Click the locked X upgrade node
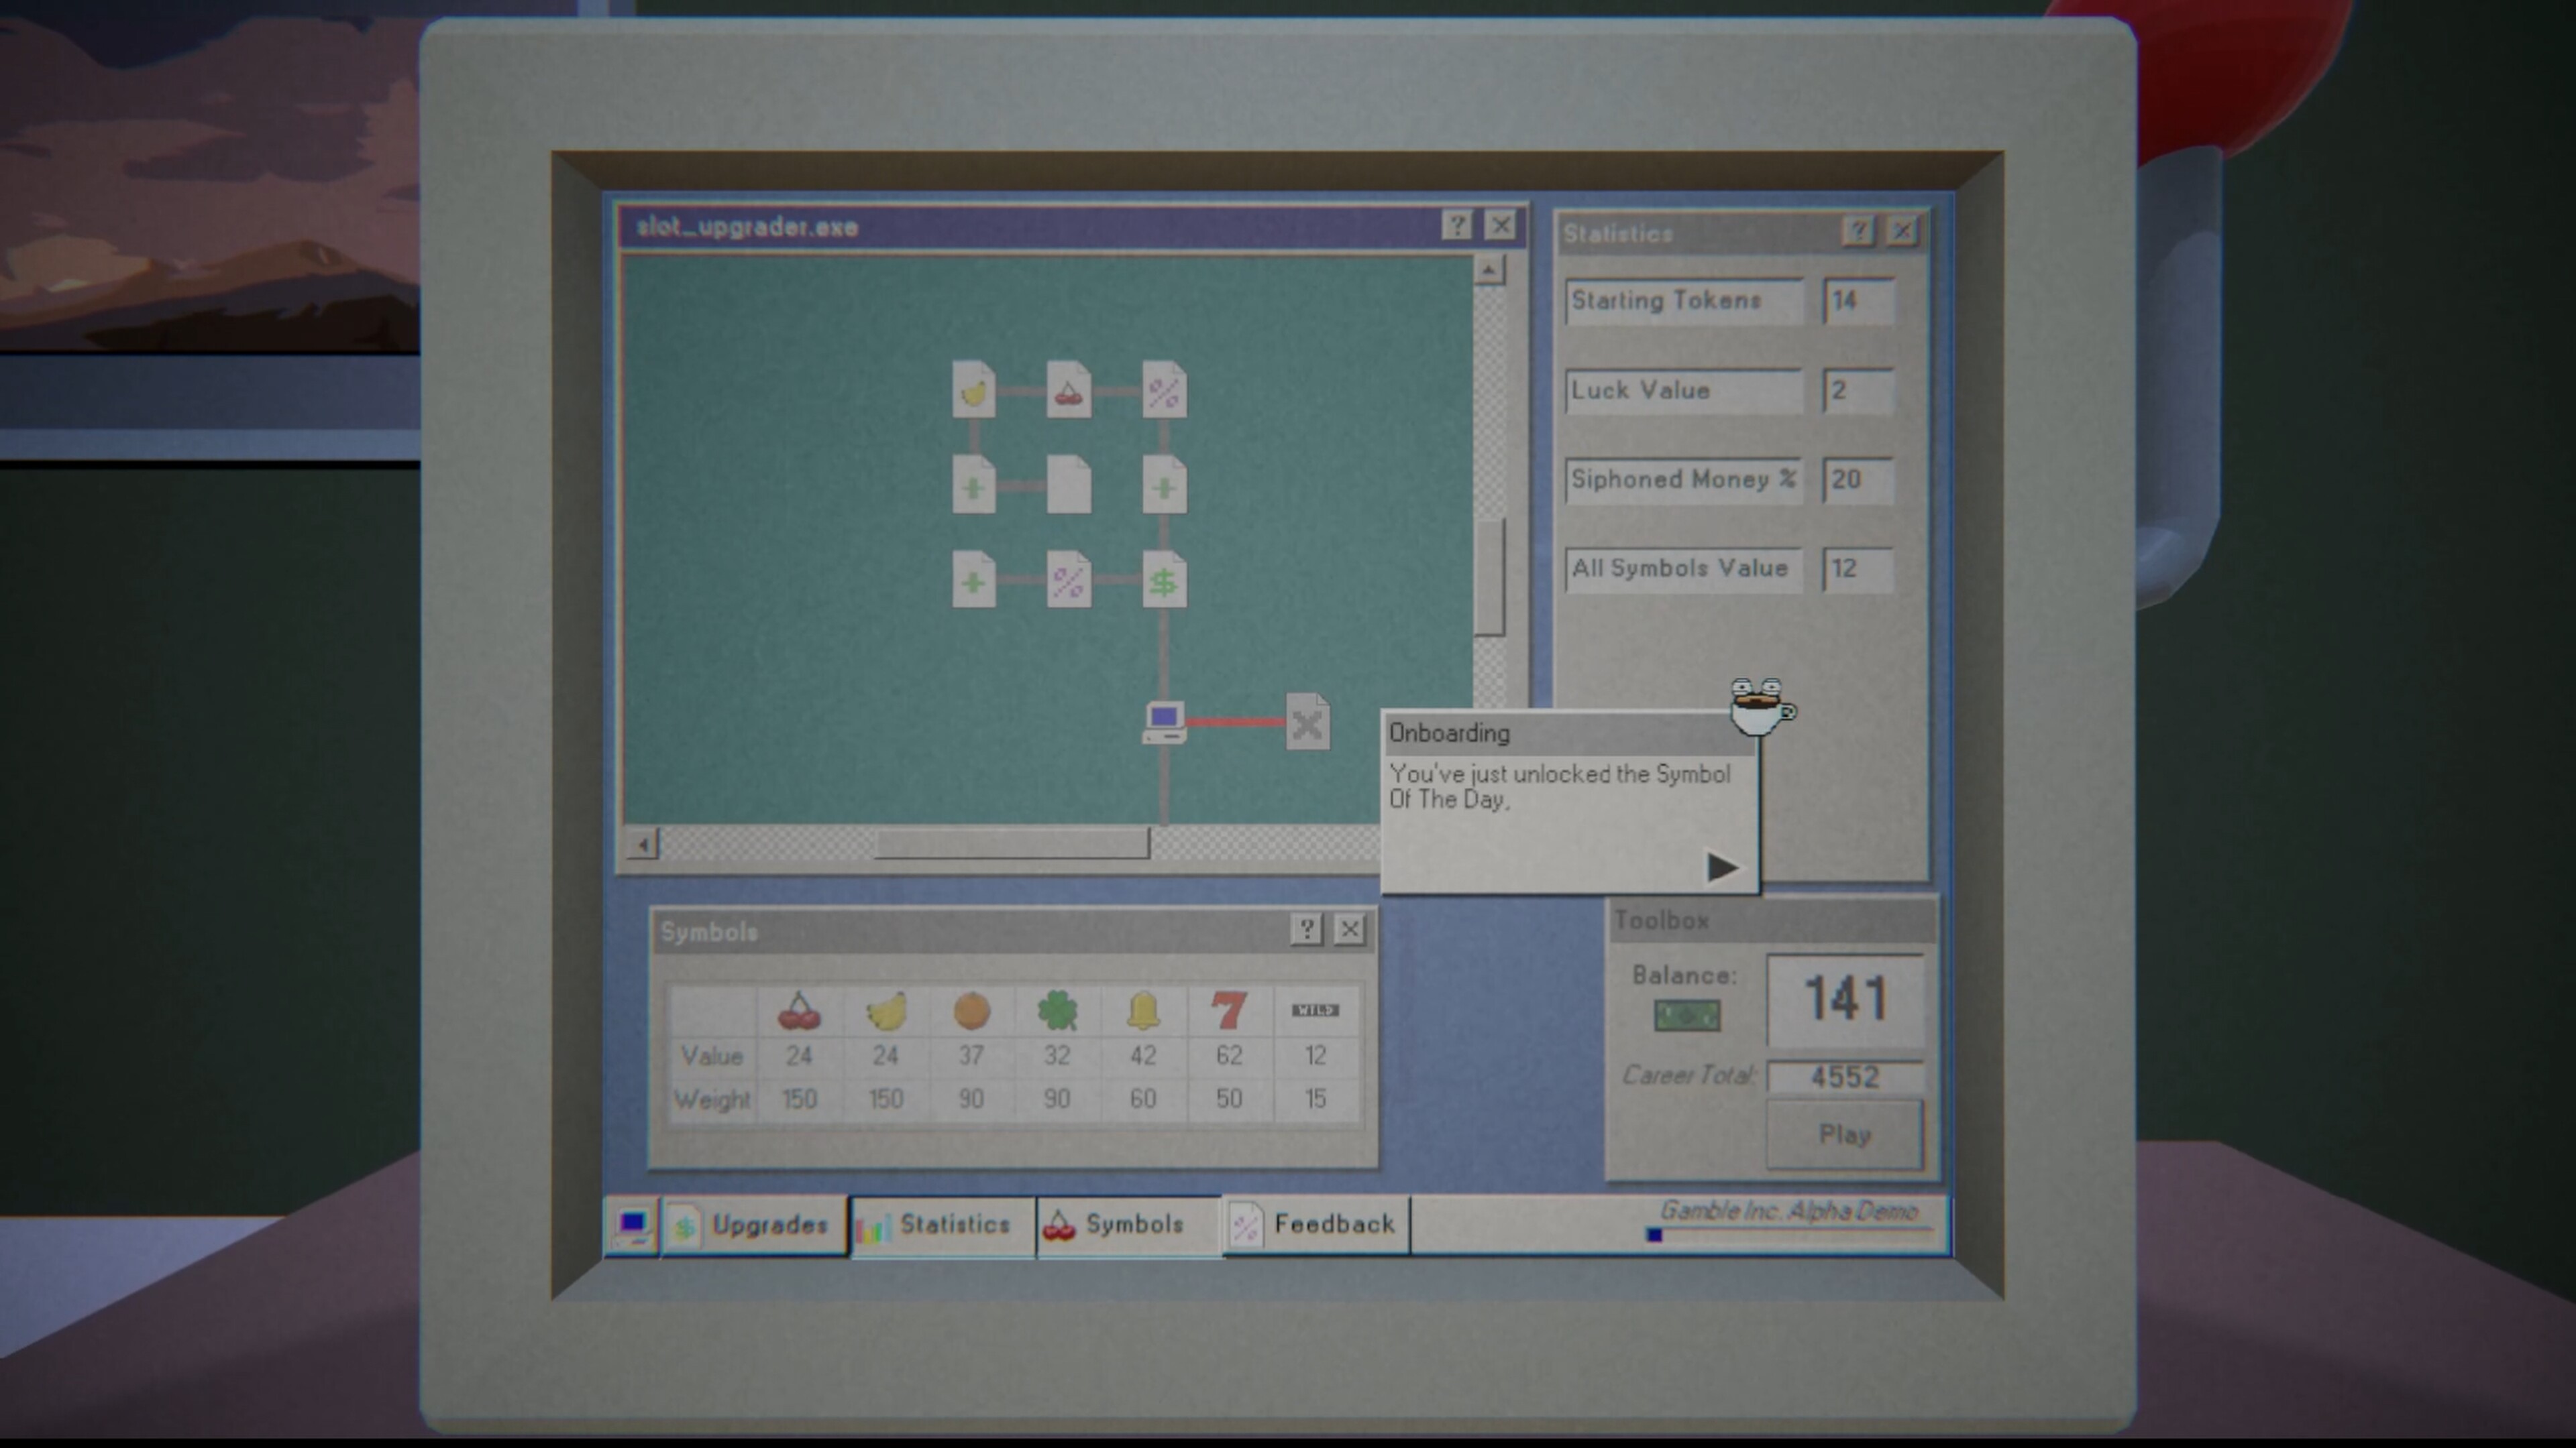Image resolution: width=2576 pixels, height=1448 pixels. 1307,723
